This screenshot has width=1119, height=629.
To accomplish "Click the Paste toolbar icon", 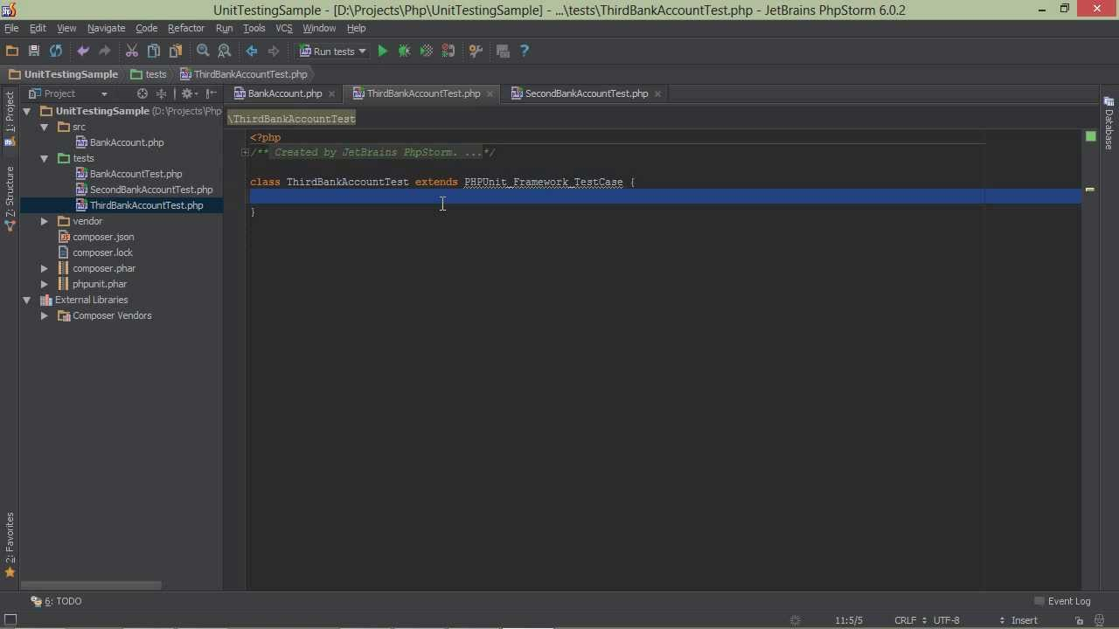I will 176,52.
